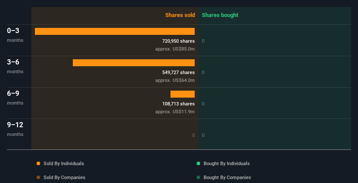This screenshot has width=358, height=183.
Task: Select the 0–3 months orange sold bar
Action: 115,31
